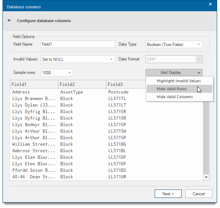Click postcode cell LL571LT

[x=117, y=105]
